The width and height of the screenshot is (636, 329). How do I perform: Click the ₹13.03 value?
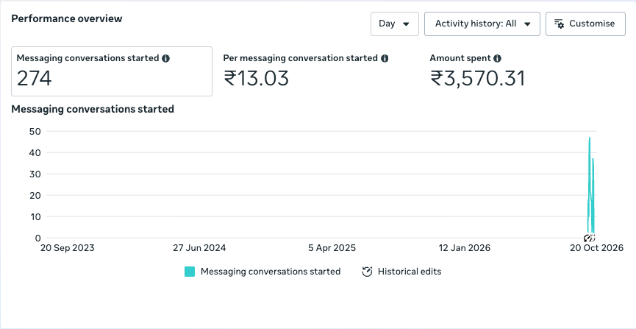point(256,79)
